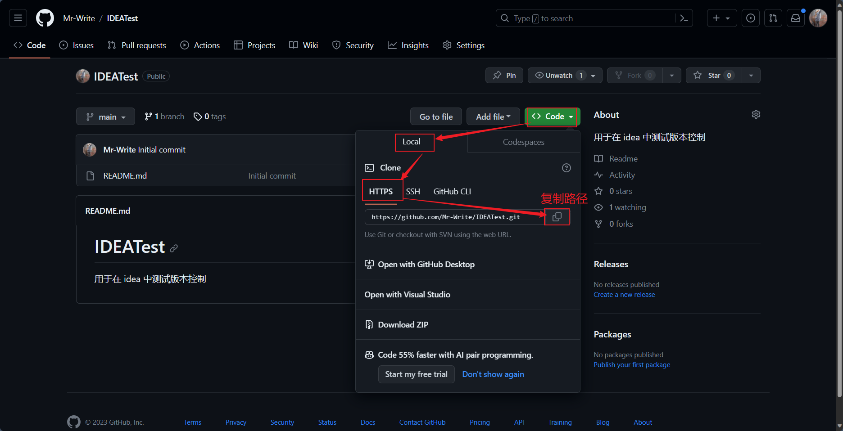
Task: Open the Activity link in About
Action: pyautogui.click(x=615, y=175)
